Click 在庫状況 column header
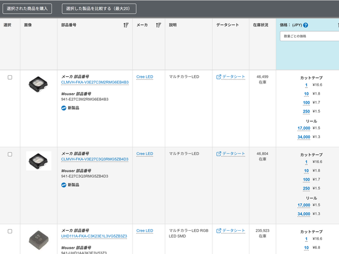 pyautogui.click(x=261, y=25)
